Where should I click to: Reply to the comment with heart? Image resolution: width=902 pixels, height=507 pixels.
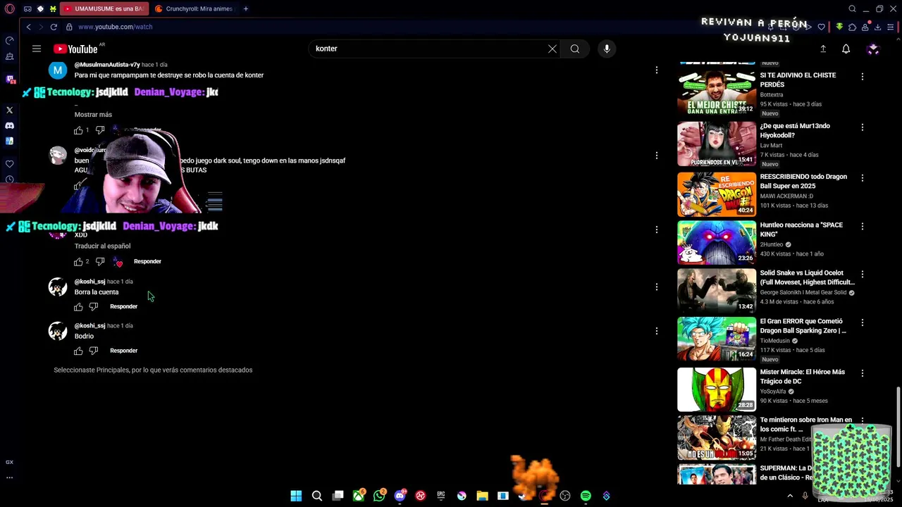147,261
